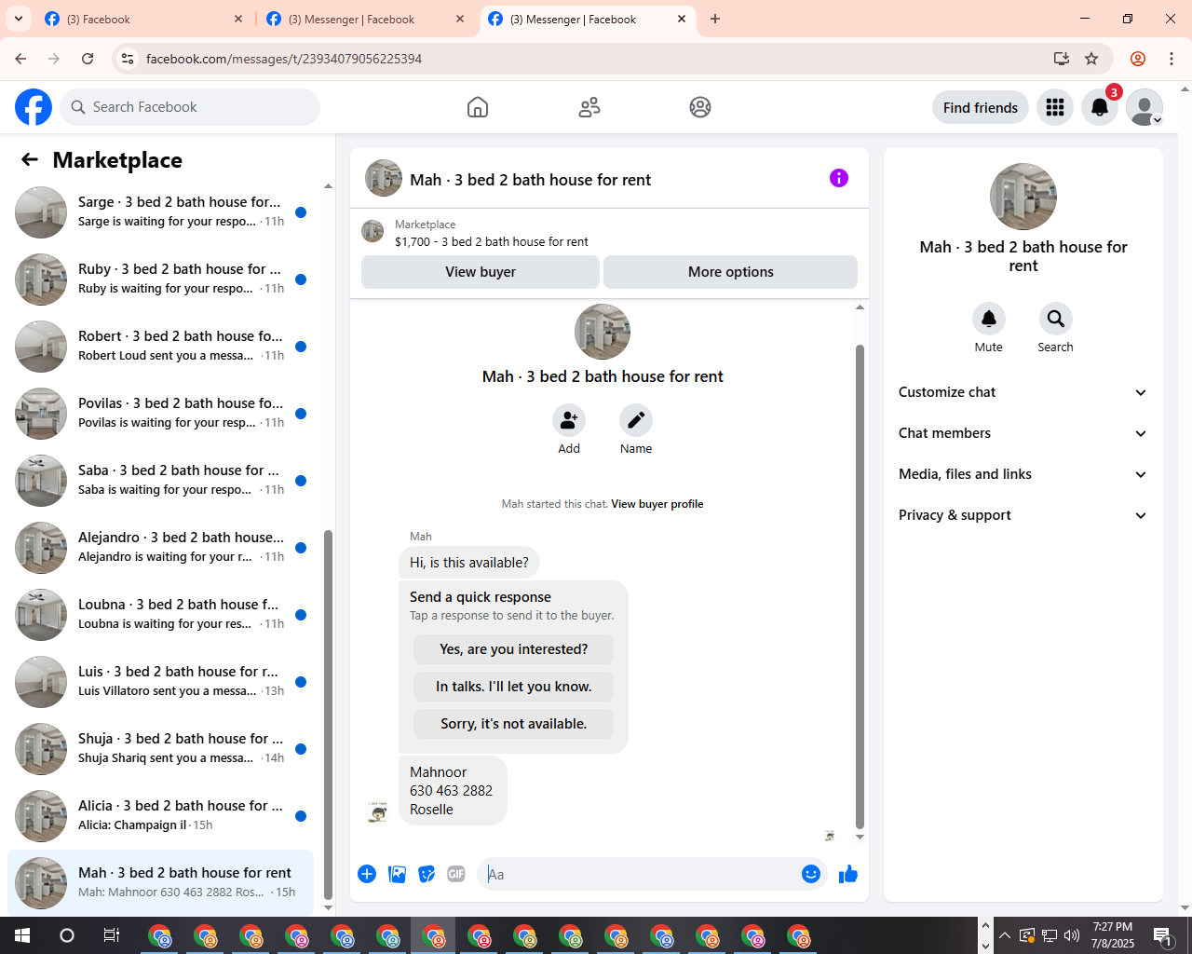
Task: Go back using the Marketplace back arrow
Action: point(30,159)
